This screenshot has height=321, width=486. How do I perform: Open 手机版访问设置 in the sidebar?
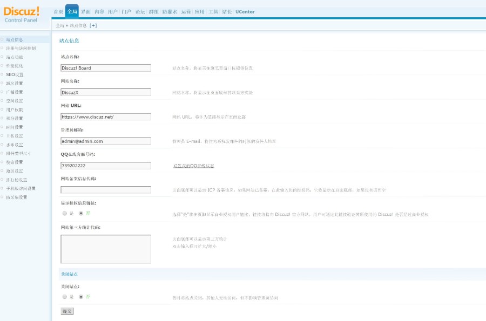coord(21,188)
